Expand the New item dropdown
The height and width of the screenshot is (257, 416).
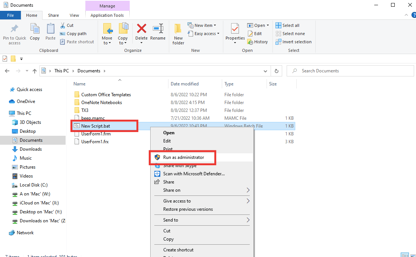[x=202, y=25]
